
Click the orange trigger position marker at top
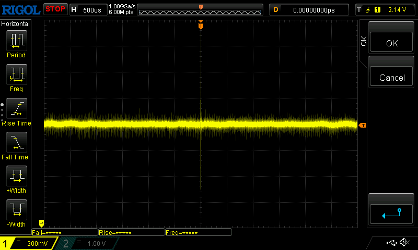[201, 25]
